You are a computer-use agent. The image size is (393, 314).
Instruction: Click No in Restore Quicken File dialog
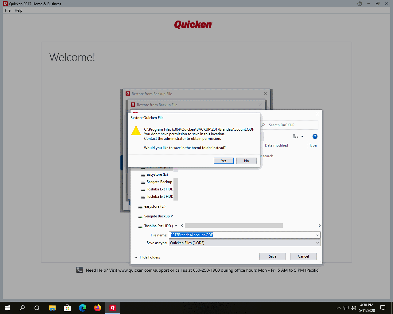pyautogui.click(x=246, y=161)
